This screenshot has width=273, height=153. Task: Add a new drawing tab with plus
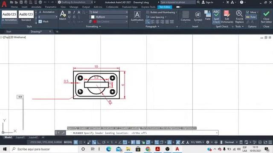[57, 31]
